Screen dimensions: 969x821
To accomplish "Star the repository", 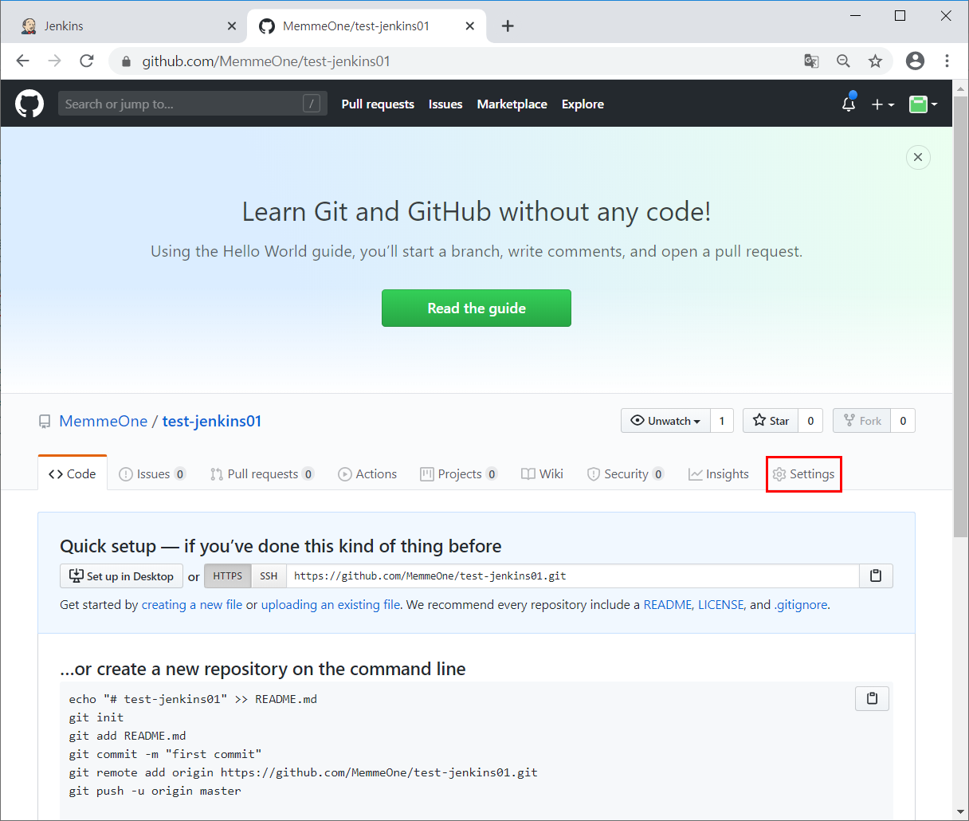I will click(771, 421).
